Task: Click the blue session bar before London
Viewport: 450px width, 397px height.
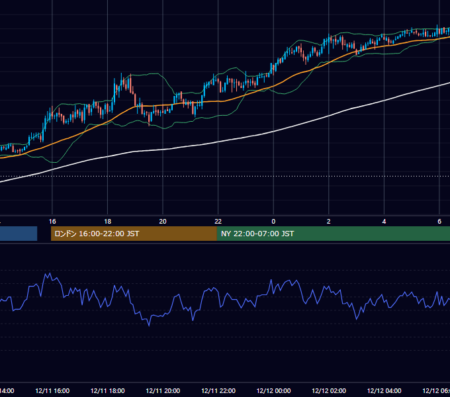Action: 19,234
